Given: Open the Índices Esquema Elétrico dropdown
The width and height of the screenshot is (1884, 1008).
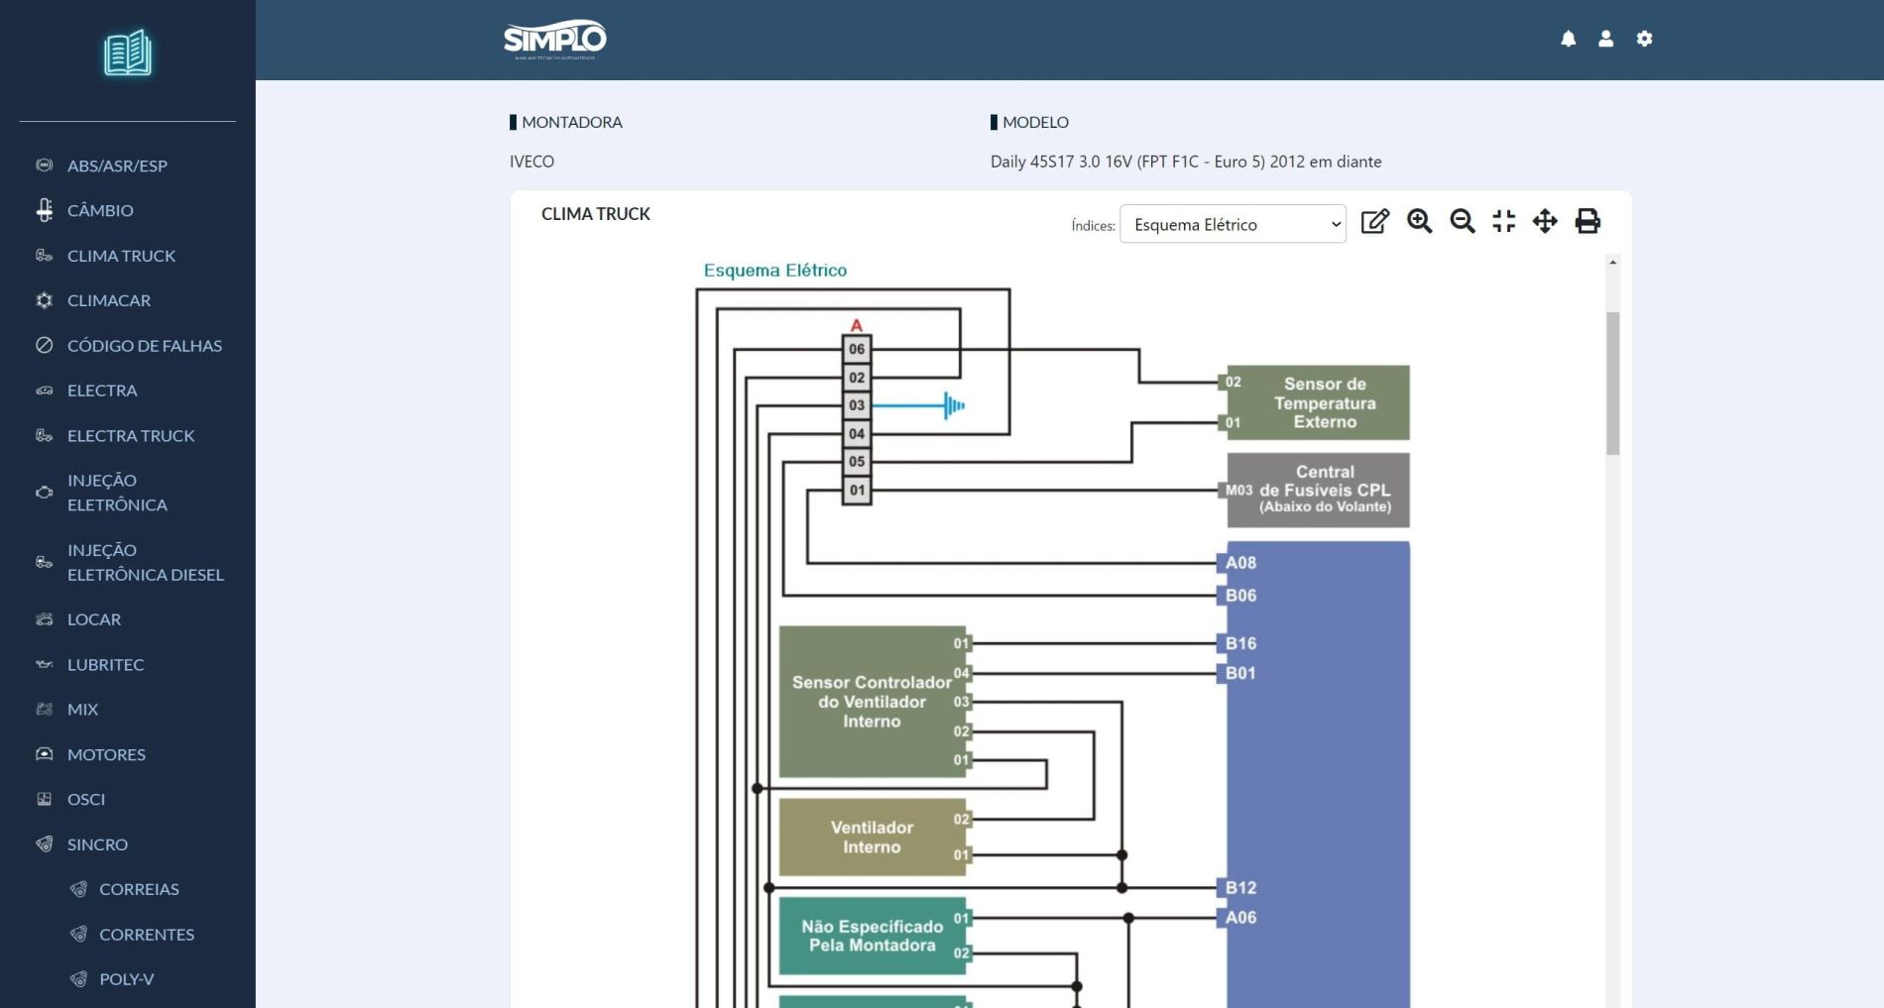Looking at the screenshot, I should pos(1233,225).
